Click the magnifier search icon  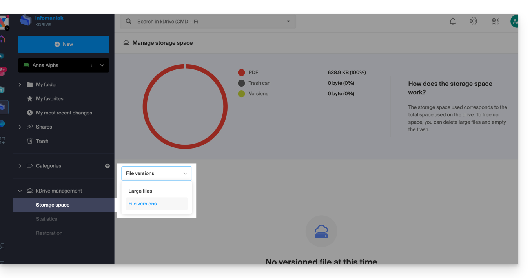(x=128, y=22)
